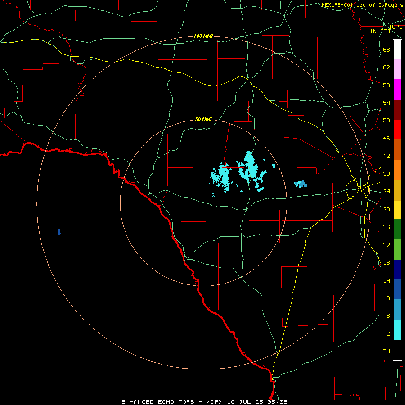Click the legend value "6"
Viewport: 405px width, 405px height.
click(x=388, y=315)
